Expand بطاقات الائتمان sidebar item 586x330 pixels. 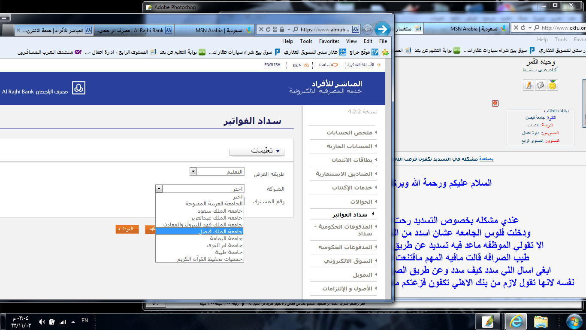(354, 160)
